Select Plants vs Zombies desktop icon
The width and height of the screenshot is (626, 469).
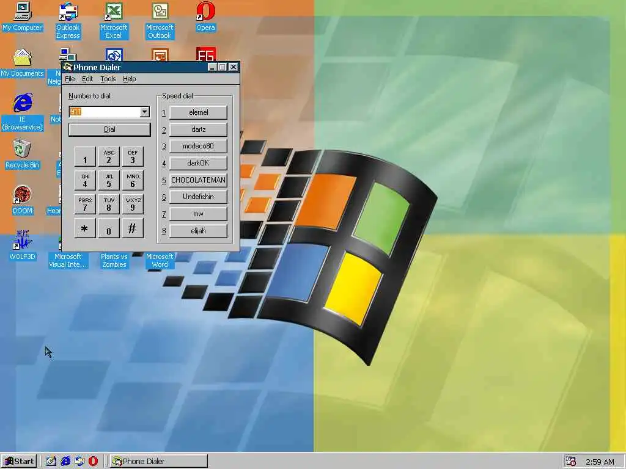pyautogui.click(x=114, y=260)
